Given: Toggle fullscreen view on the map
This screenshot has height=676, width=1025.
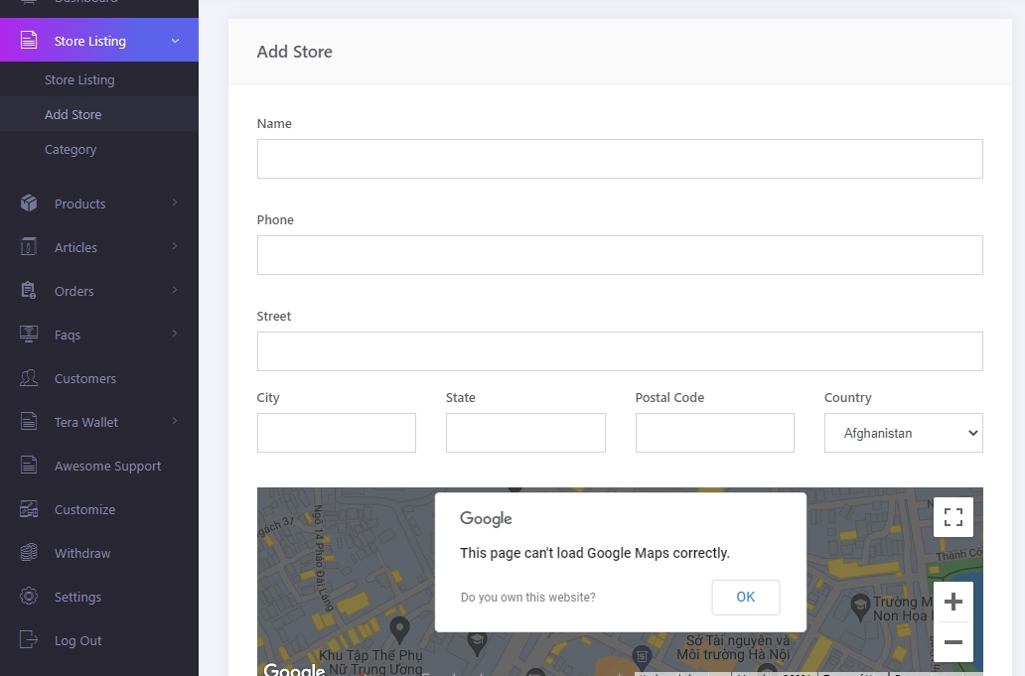Looking at the screenshot, I should 952,517.
